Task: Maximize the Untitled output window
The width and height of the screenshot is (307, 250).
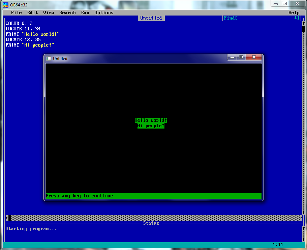Action: pos(241,57)
